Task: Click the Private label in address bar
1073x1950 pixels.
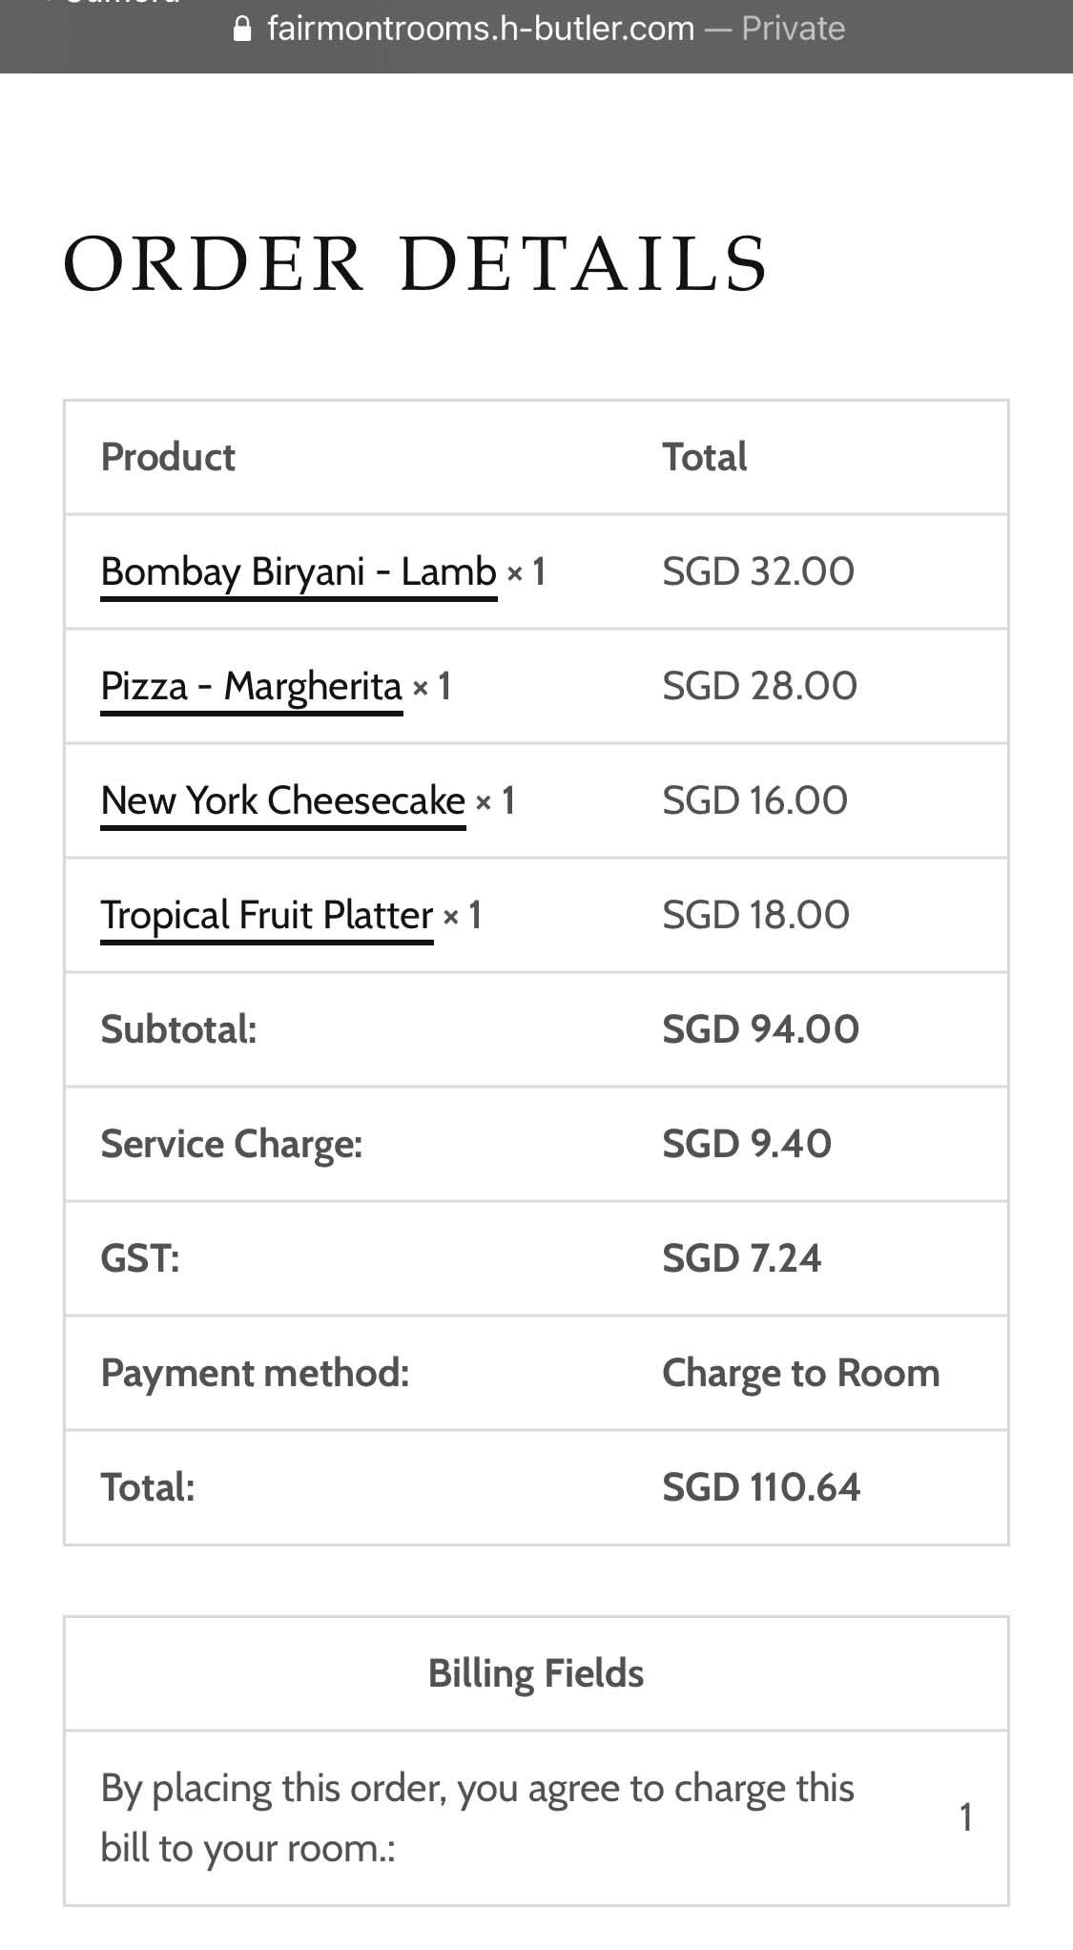Action: click(x=793, y=29)
